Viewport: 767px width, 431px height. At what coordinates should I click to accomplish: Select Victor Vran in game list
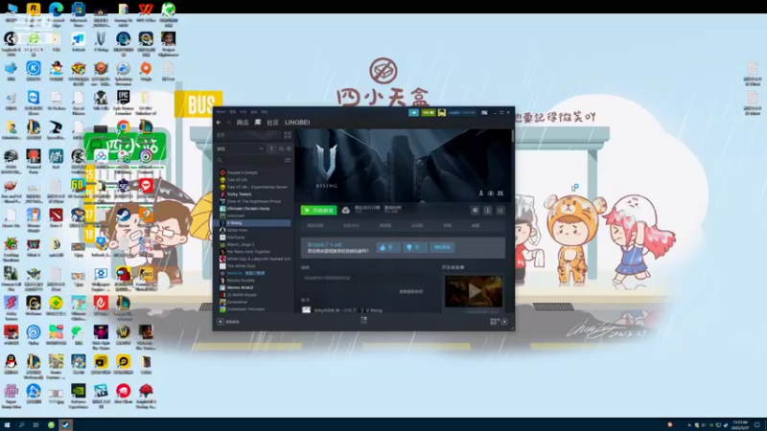[x=237, y=230]
